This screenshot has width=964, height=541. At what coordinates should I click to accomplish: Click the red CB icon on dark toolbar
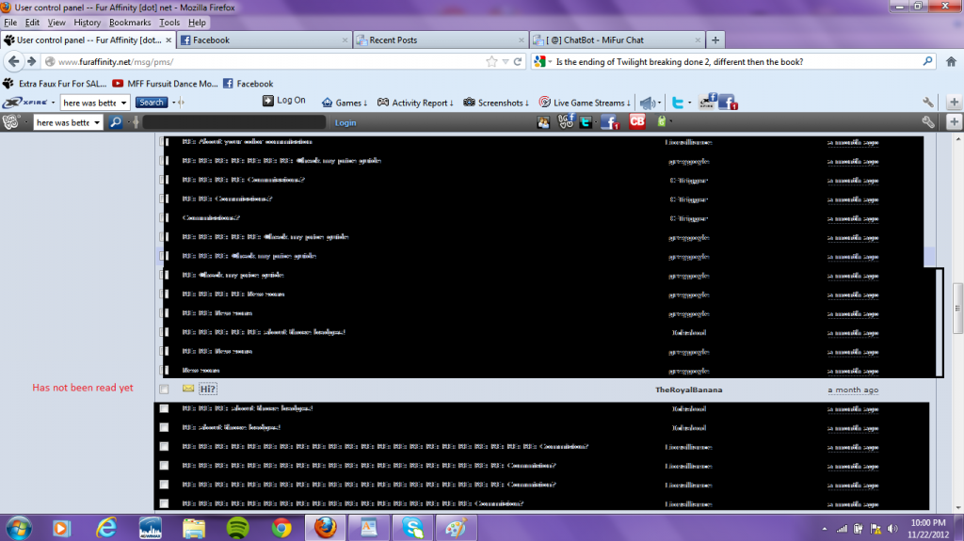pos(637,121)
